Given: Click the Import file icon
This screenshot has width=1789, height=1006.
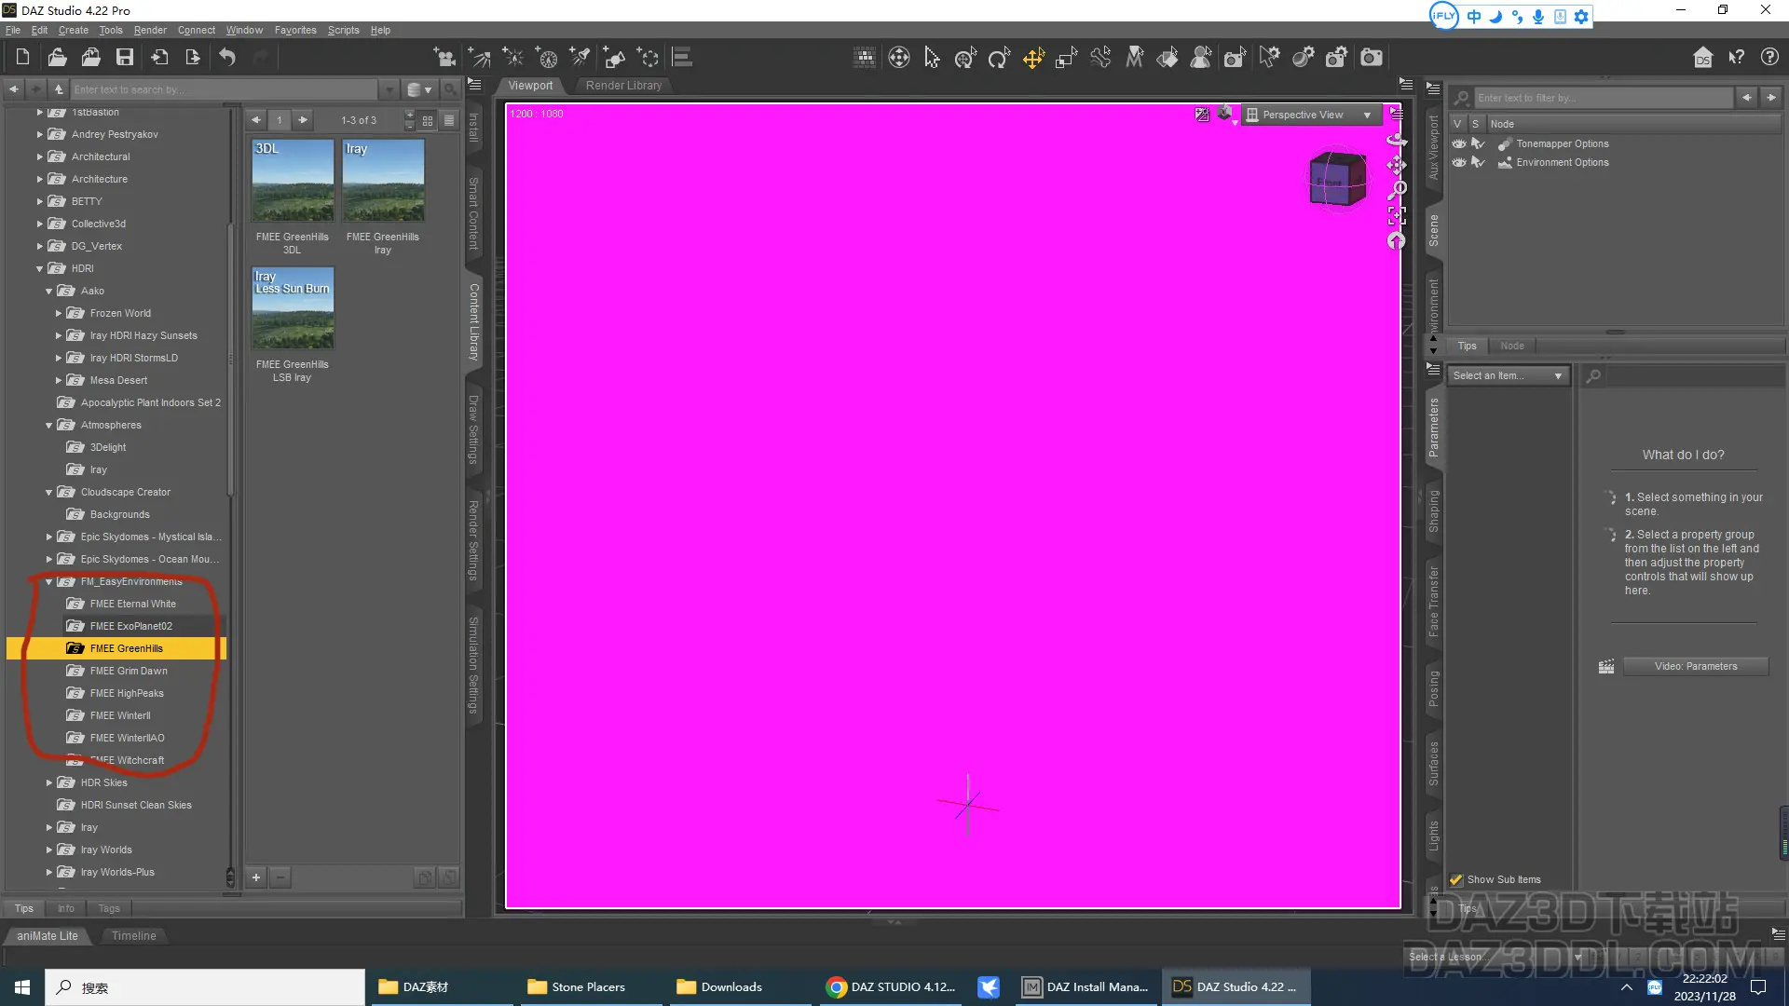Looking at the screenshot, I should tap(159, 58).
